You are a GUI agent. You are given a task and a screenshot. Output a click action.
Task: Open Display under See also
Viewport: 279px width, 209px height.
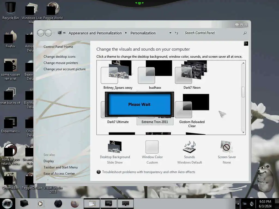click(48, 161)
